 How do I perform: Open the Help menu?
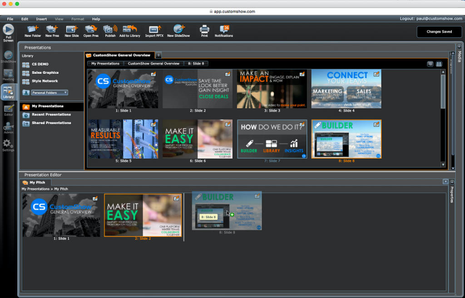click(x=96, y=19)
